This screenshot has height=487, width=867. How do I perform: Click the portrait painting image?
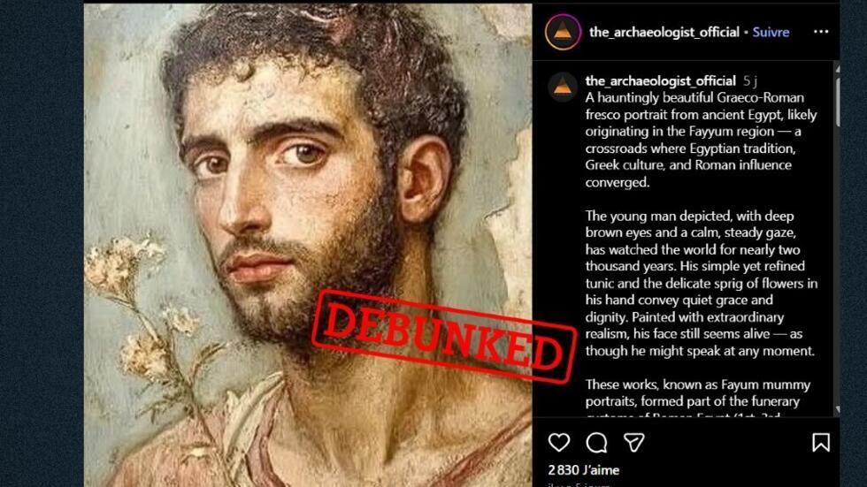[308, 245]
